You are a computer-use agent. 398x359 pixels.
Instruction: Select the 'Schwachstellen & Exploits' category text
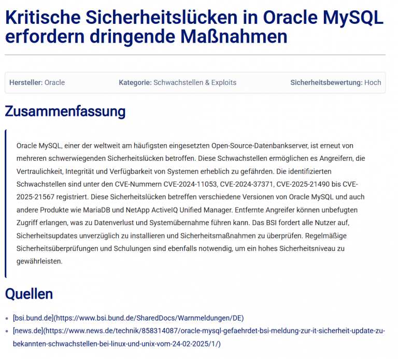tap(195, 82)
